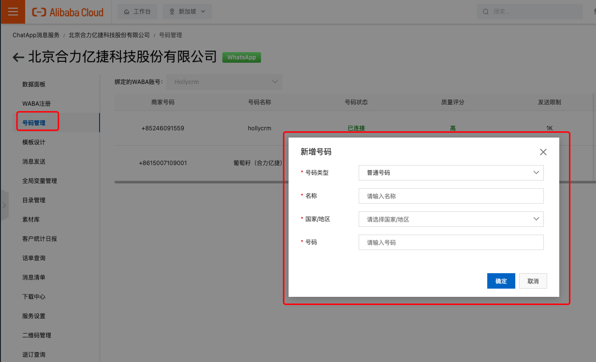
Task: Open 服务设置 in the sidebar
Action: [x=34, y=316]
